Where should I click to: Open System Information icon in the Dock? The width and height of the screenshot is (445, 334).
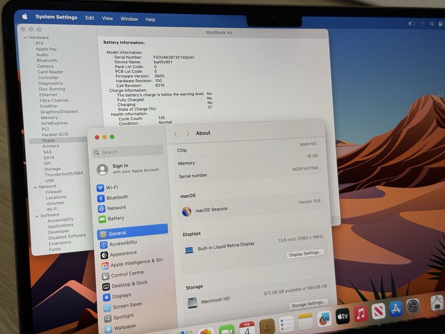[437, 303]
